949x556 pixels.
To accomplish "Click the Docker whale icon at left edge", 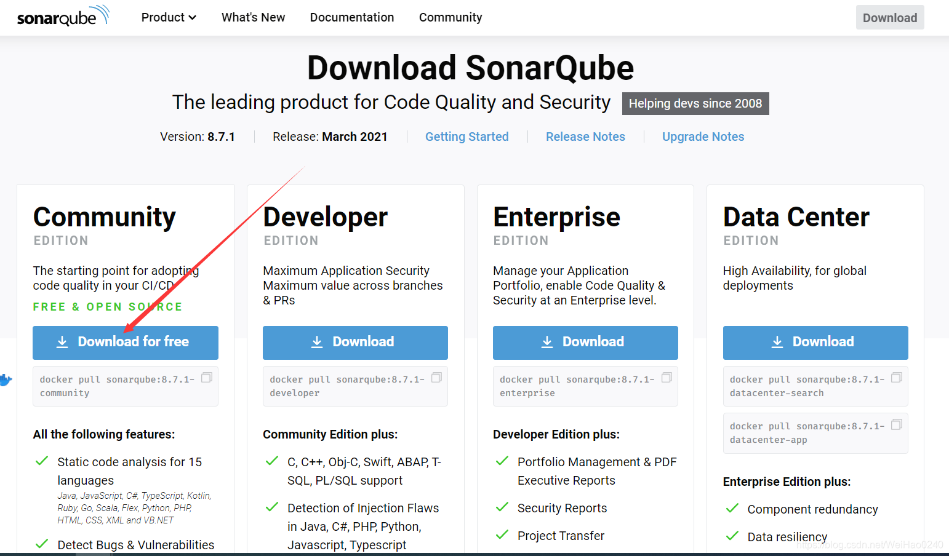I will point(6,380).
